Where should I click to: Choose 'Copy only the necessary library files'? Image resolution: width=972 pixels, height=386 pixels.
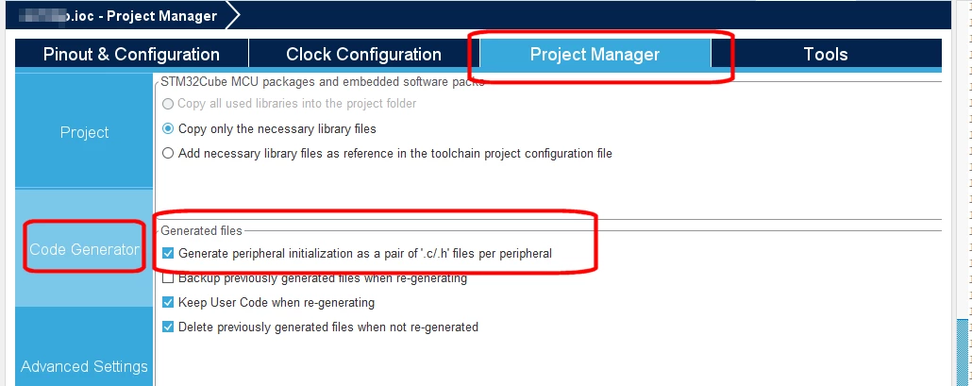point(168,129)
